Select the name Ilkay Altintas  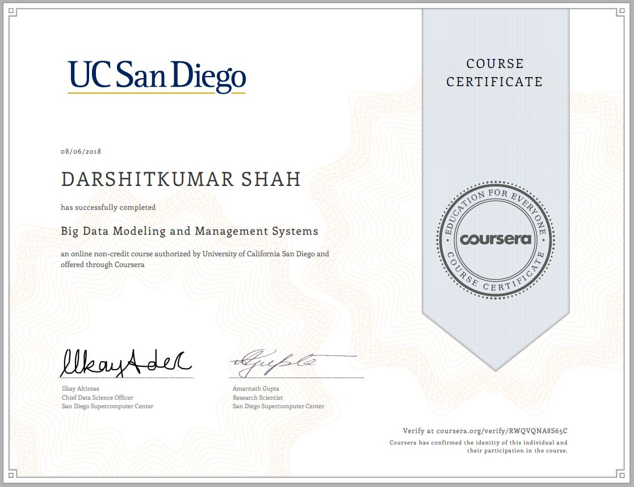(80, 388)
